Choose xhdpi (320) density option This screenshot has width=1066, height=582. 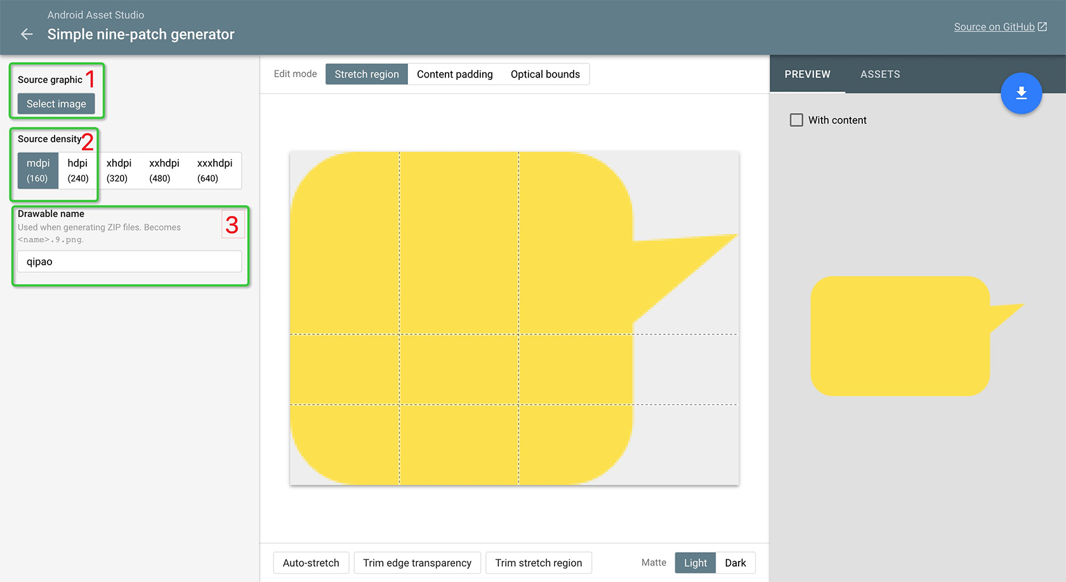pyautogui.click(x=119, y=171)
